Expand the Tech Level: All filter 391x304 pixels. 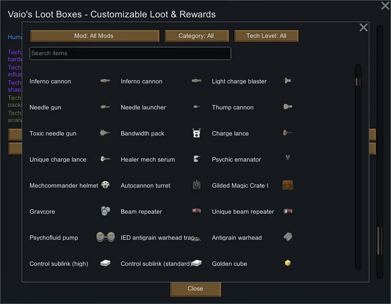point(266,36)
